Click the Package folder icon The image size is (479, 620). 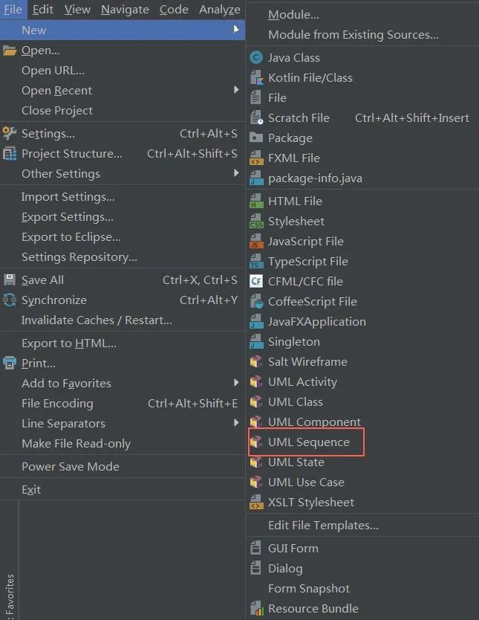click(x=256, y=138)
